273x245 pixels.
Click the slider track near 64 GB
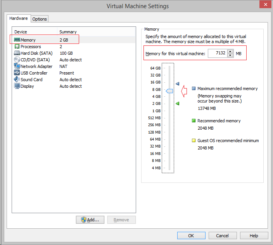[169, 68]
